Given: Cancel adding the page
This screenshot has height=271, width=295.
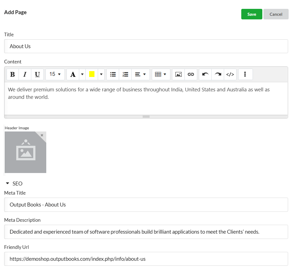Looking at the screenshot, I should (x=276, y=14).
